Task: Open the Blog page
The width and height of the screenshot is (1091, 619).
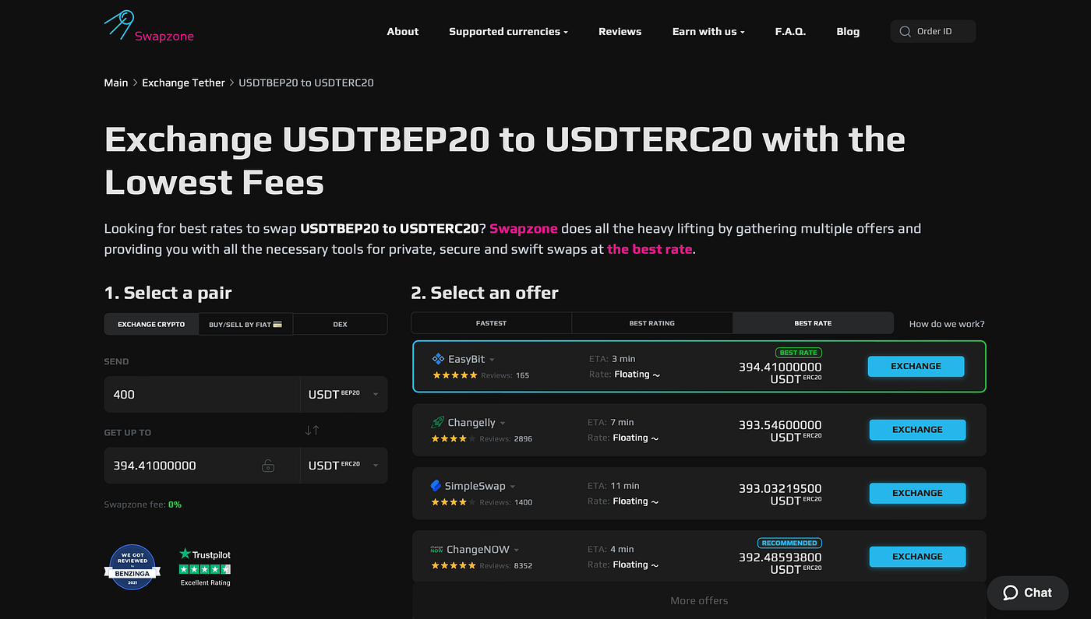Action: click(x=848, y=32)
